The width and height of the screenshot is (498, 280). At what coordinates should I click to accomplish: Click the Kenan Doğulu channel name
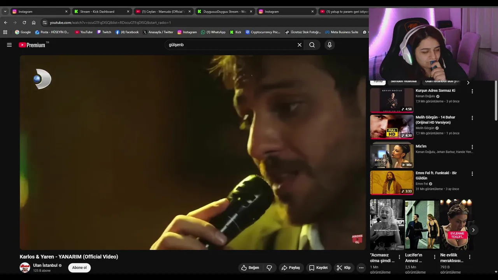[425, 96]
